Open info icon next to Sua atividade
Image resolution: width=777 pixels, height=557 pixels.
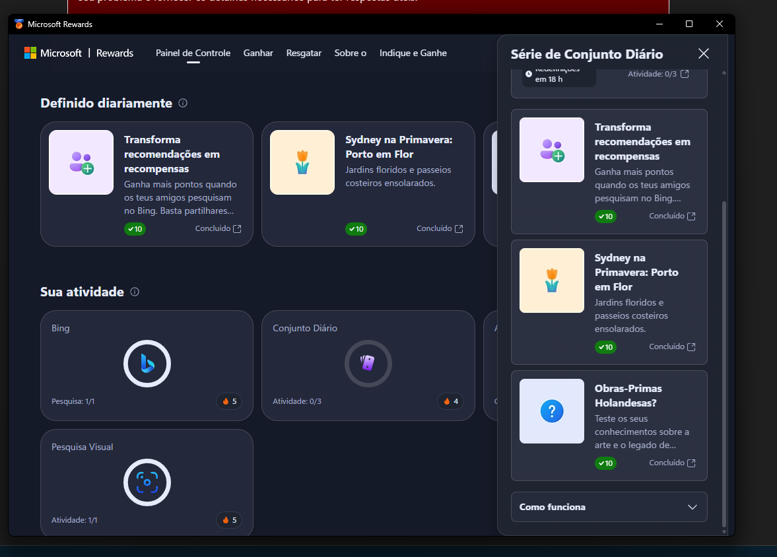135,292
